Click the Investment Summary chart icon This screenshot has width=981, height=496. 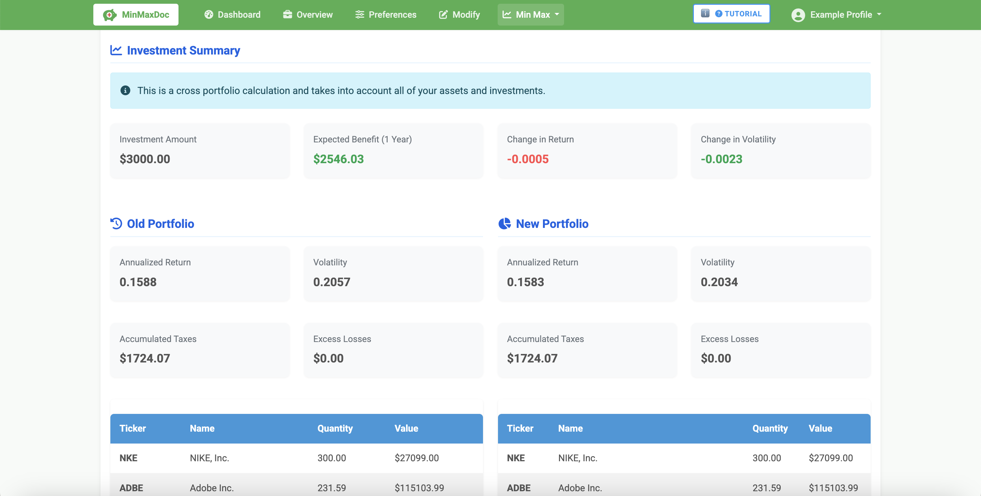[x=115, y=50]
